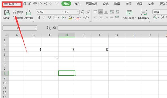Switch to the 数据 tab

pos(117,4)
